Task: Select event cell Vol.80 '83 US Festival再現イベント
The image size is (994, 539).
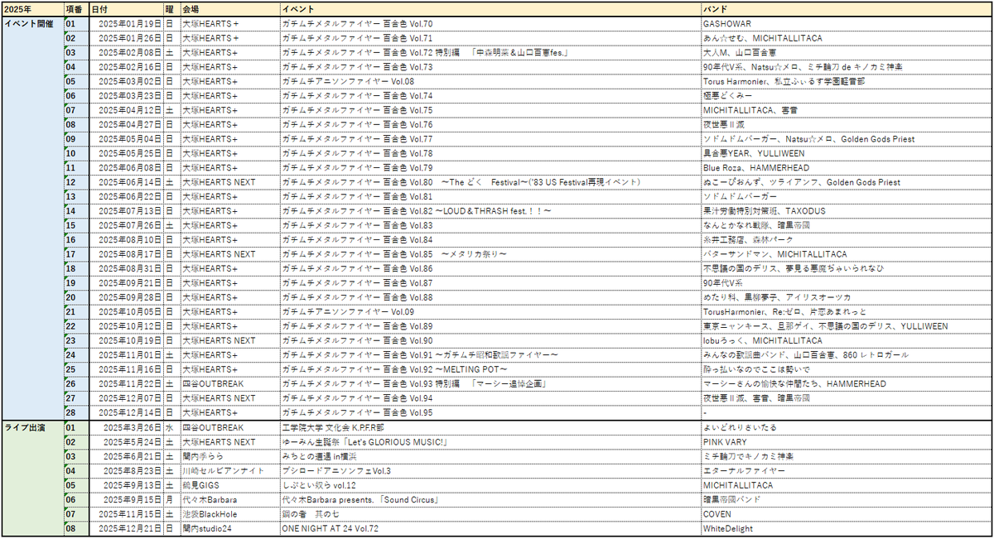Action: coord(490,182)
